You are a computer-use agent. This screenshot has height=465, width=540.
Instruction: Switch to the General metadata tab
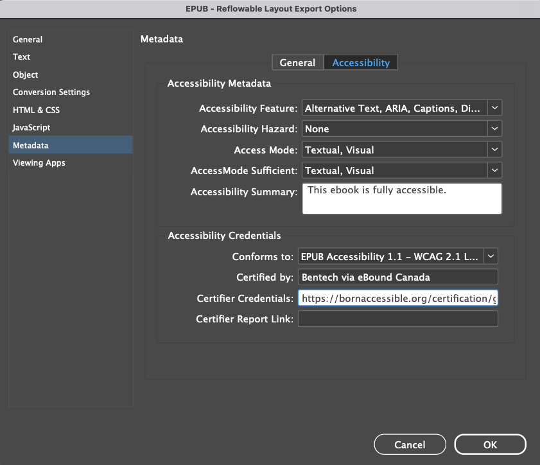pos(297,62)
